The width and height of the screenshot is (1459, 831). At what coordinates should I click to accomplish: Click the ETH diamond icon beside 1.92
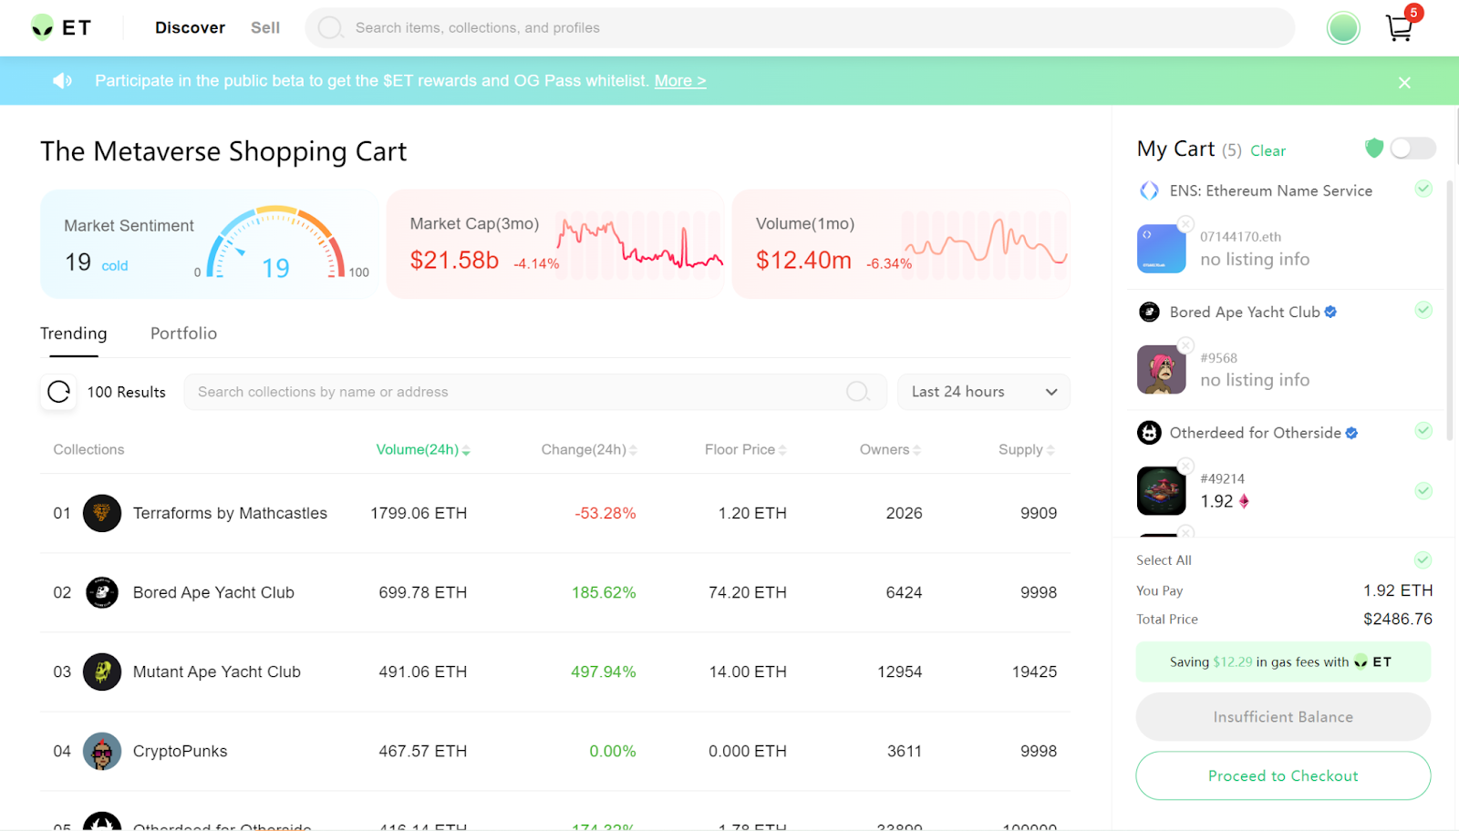(x=1244, y=501)
